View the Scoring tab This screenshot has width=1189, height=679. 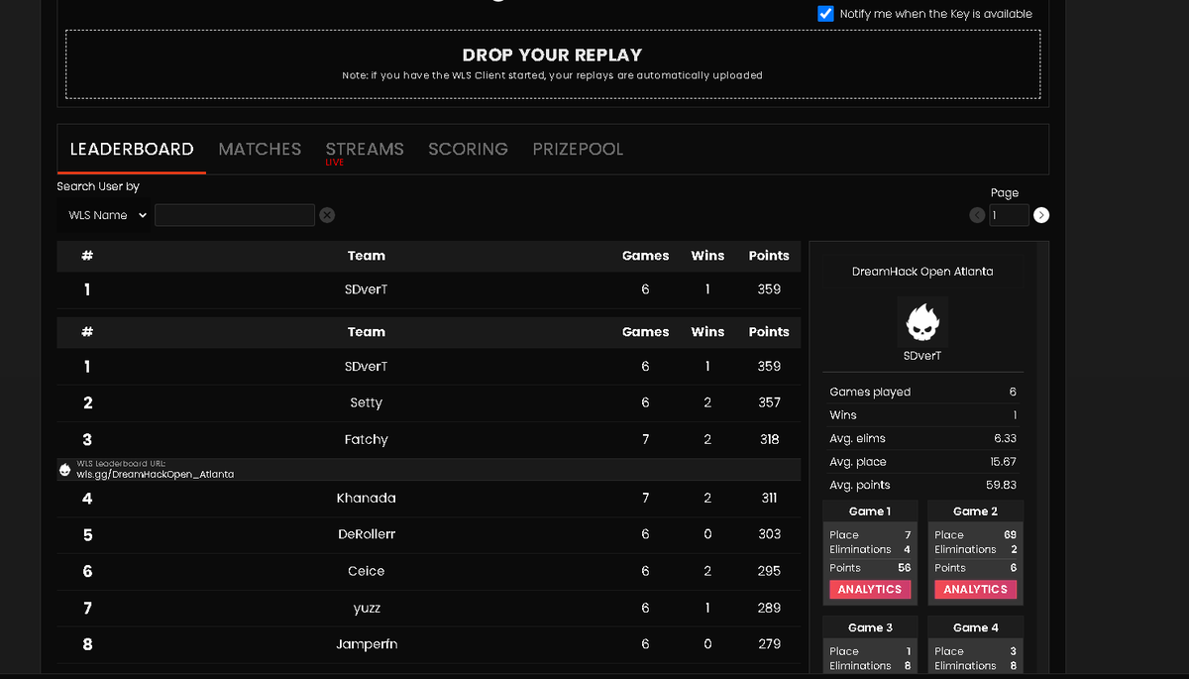tap(468, 149)
